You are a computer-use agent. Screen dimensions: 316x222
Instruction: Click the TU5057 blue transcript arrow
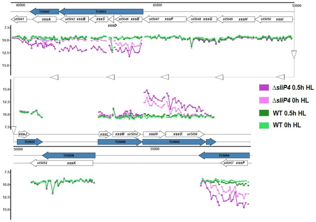point(30,142)
